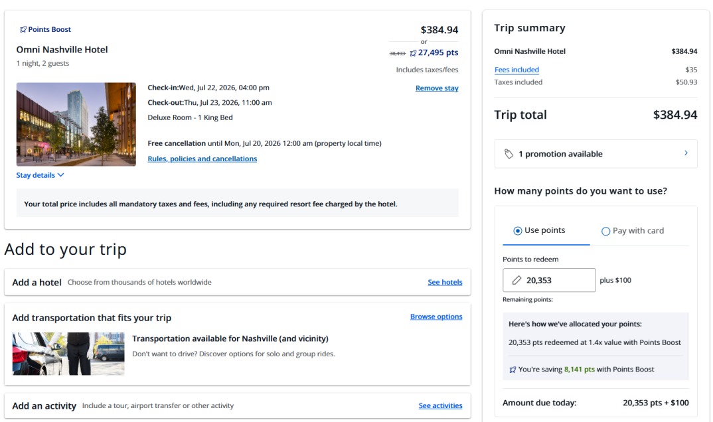
Task: Click the Fees included link
Action: (516, 70)
